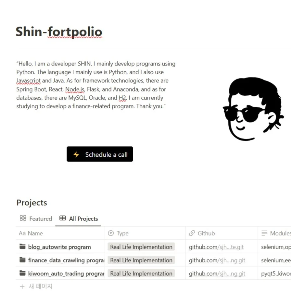291x291 pixels.
Task: Click the sunglasses avatar illustration
Action: click(252, 109)
